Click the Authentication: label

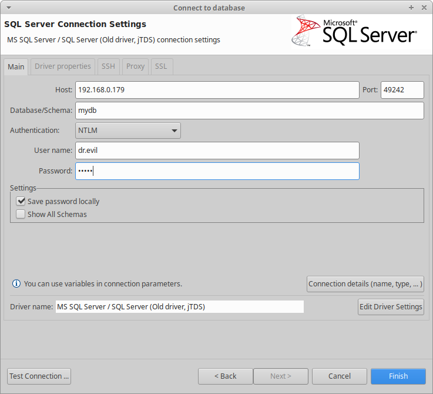point(35,130)
